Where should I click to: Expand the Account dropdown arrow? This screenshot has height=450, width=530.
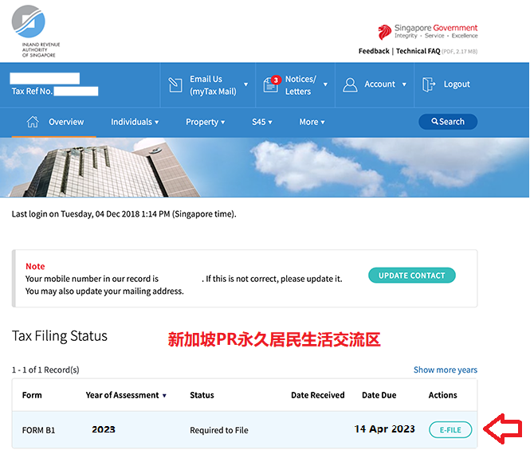click(404, 84)
